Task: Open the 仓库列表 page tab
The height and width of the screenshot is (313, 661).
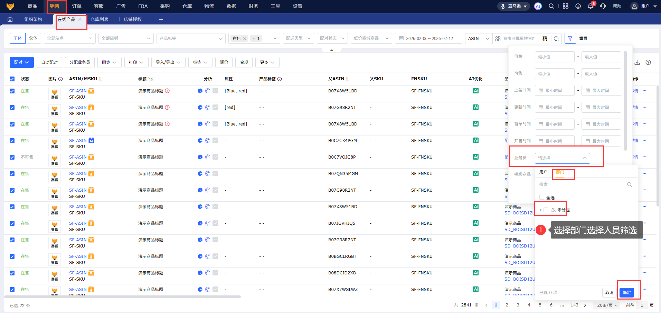Action: point(100,19)
